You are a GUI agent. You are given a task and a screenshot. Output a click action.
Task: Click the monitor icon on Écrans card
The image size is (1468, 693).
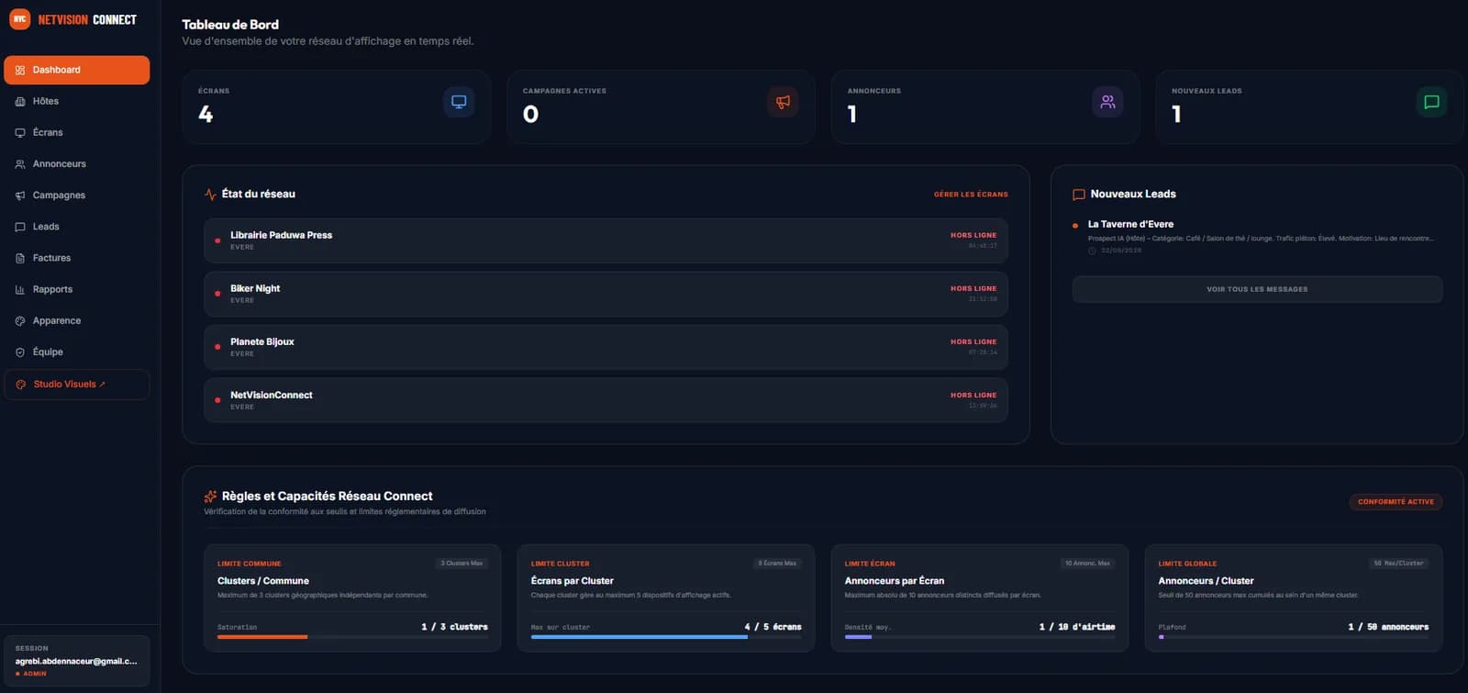point(459,102)
